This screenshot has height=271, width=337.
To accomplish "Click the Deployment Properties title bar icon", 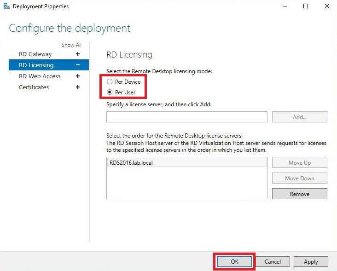I will pyautogui.click(x=6, y=6).
